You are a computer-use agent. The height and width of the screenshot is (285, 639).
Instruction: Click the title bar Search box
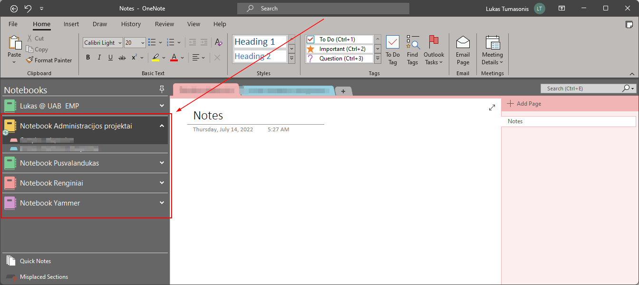[323, 9]
